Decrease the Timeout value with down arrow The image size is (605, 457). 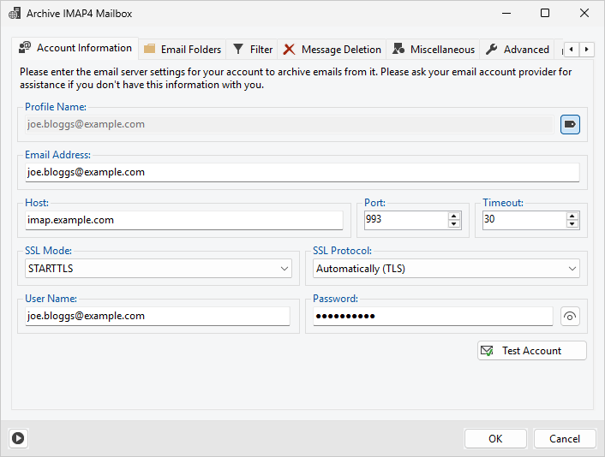click(572, 224)
